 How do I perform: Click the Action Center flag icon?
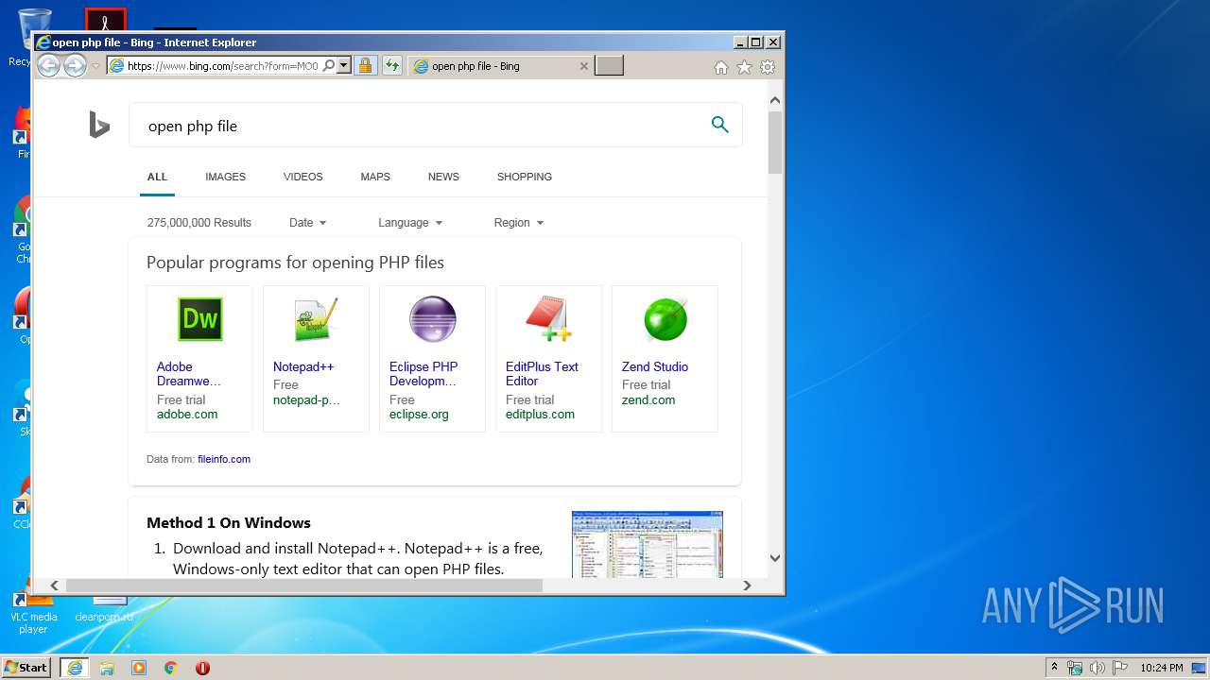click(x=1120, y=668)
